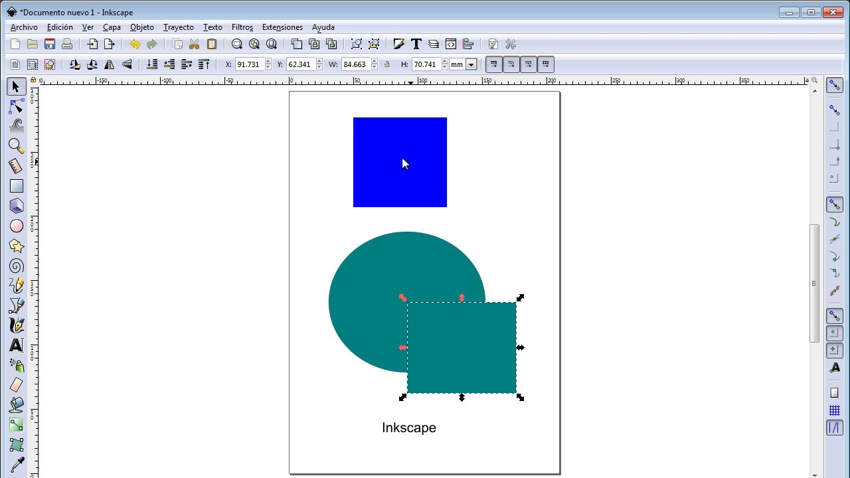Select the Zoom magnifier tool
Viewport: 850px width, 478px height.
(x=17, y=146)
